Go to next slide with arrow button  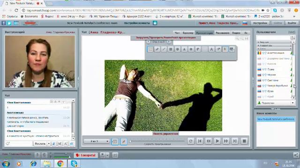169,42
